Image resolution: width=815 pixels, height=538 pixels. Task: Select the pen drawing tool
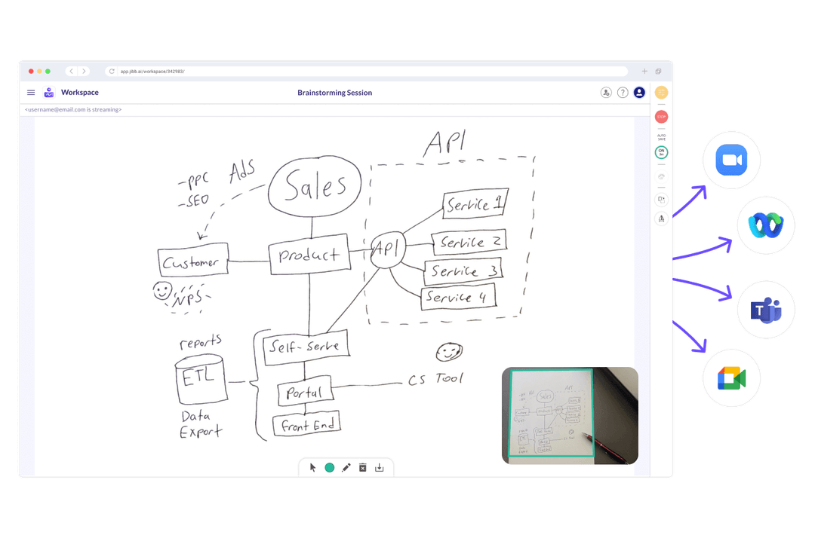[346, 467]
